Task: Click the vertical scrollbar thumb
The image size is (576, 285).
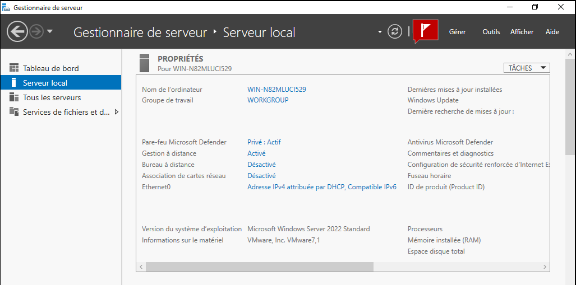Action: (570, 107)
